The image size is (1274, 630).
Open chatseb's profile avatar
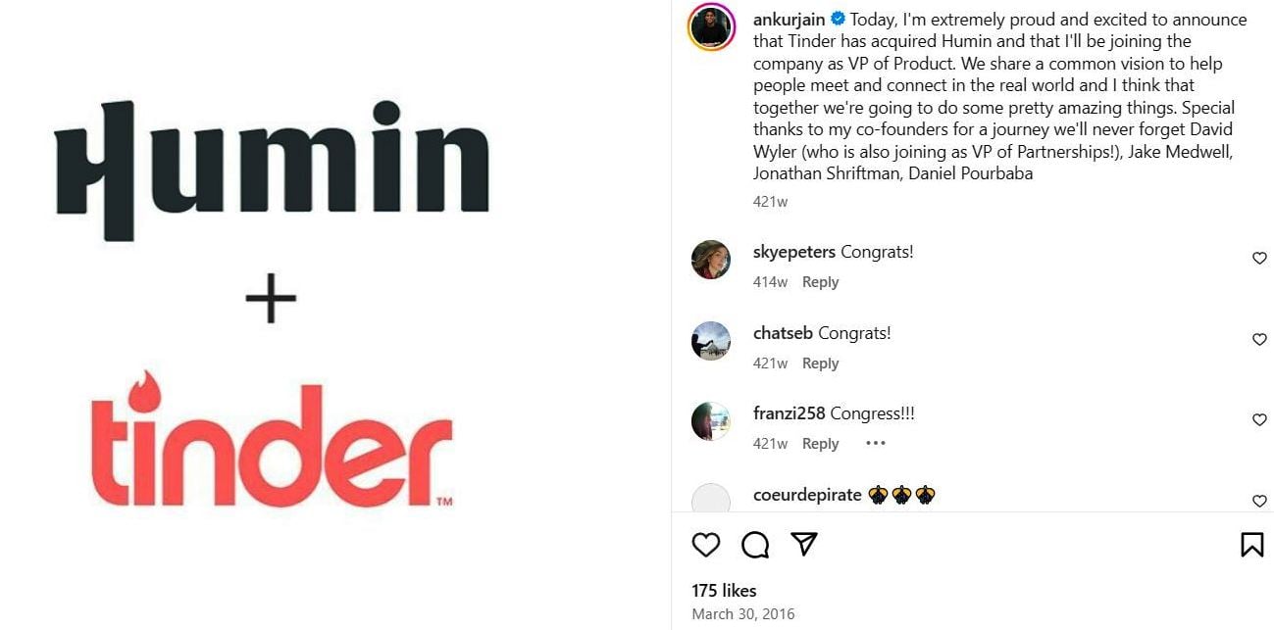pos(711,341)
